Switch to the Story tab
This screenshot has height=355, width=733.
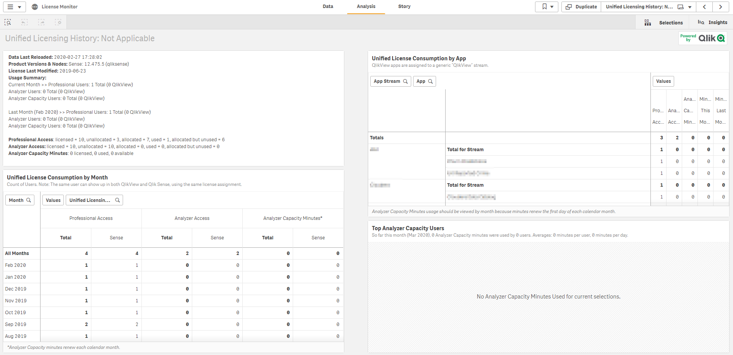404,6
